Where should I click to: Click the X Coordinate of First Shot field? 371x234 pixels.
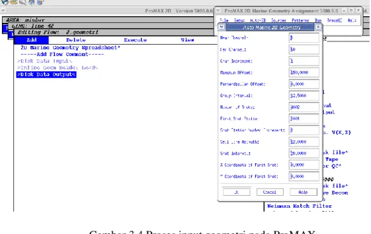tap(304, 165)
